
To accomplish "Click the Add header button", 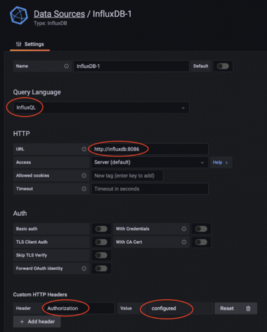I will 37,322.
